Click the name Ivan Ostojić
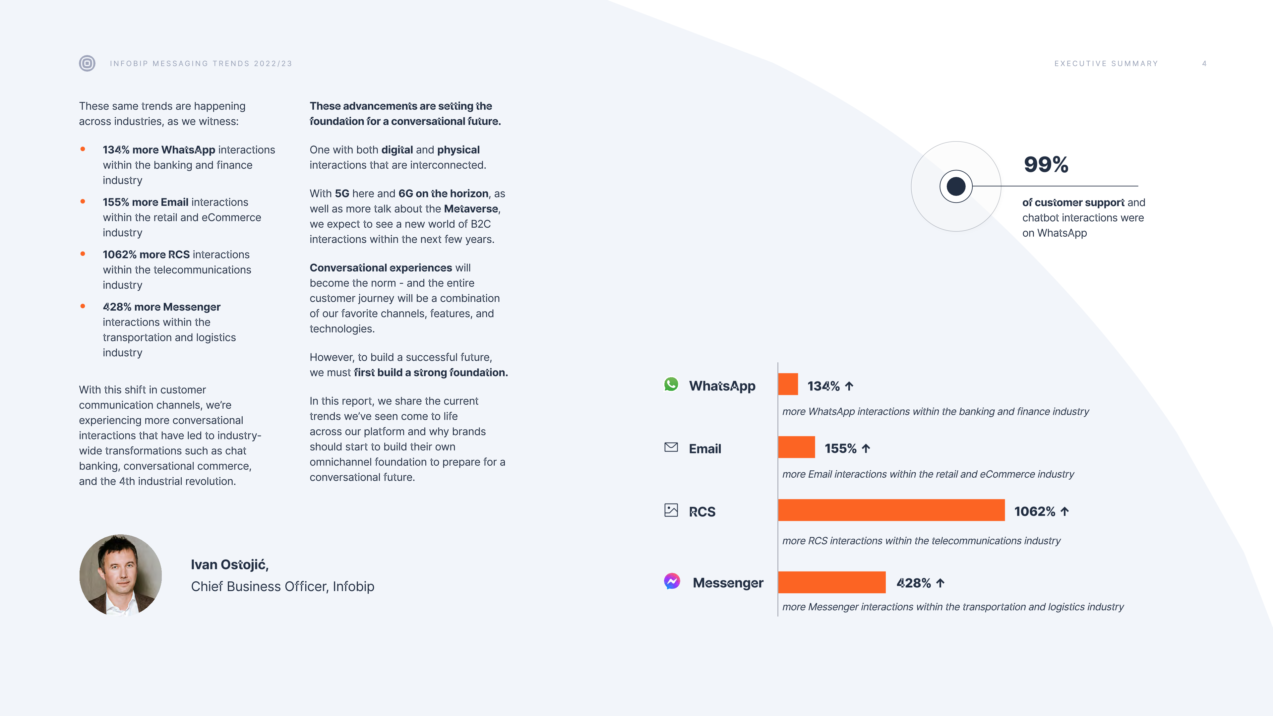1273x716 pixels. click(x=230, y=565)
